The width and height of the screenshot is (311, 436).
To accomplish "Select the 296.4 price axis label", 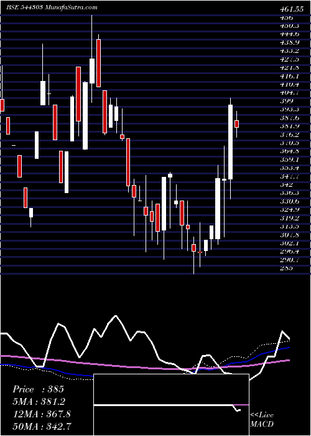I will [290, 252].
